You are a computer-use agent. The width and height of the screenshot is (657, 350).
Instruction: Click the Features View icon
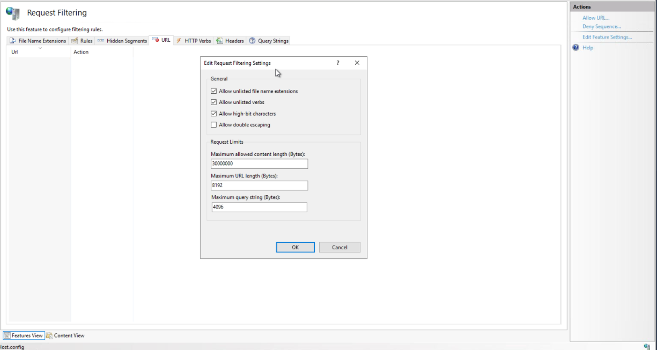tap(7, 336)
